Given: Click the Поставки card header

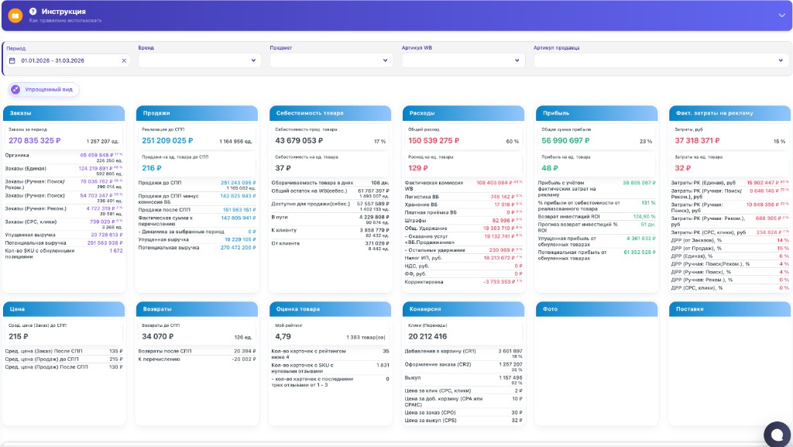Looking at the screenshot, I should [x=729, y=309].
